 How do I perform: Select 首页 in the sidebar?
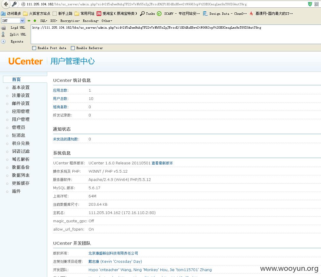coord(16,79)
